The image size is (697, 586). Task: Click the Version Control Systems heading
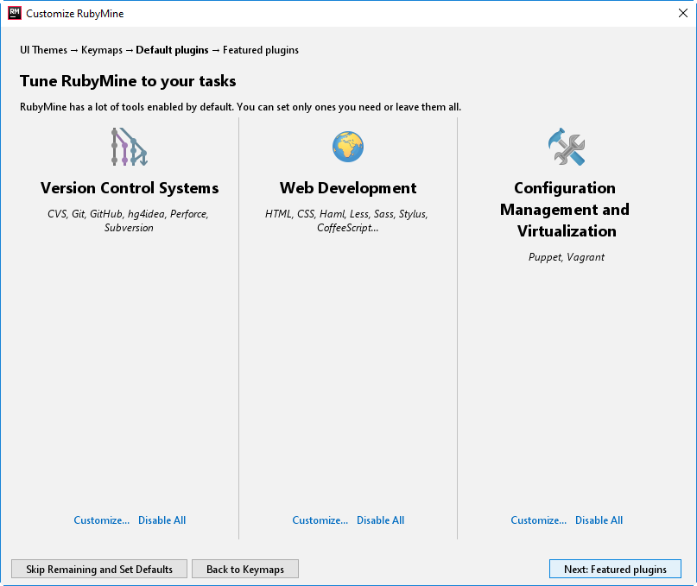tap(130, 188)
